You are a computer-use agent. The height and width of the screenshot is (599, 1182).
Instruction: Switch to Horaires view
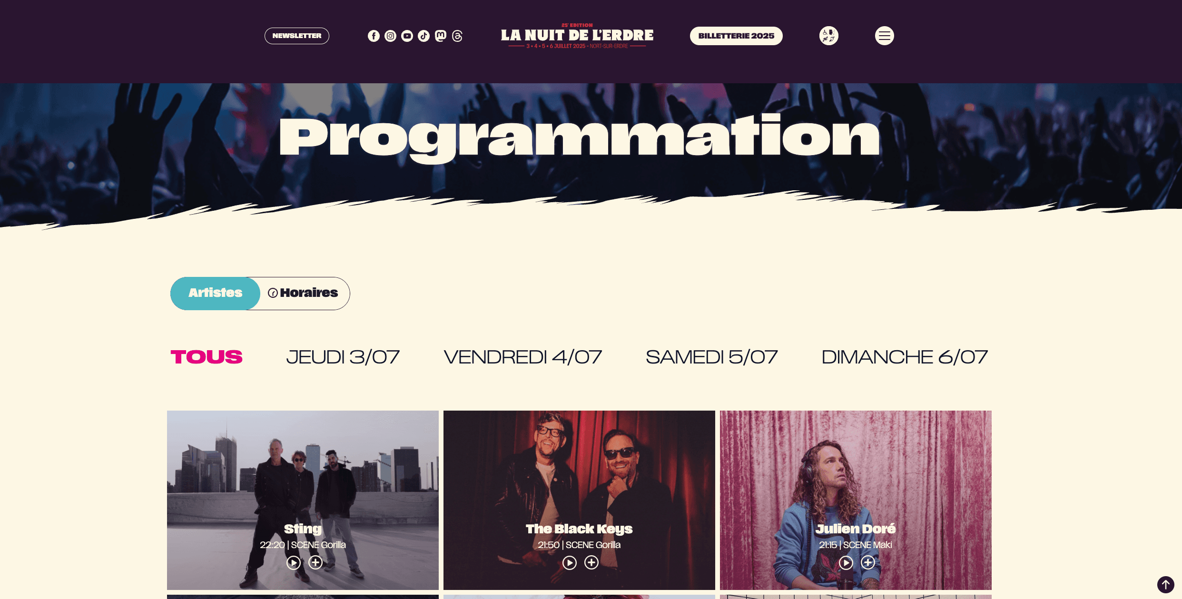(x=304, y=293)
